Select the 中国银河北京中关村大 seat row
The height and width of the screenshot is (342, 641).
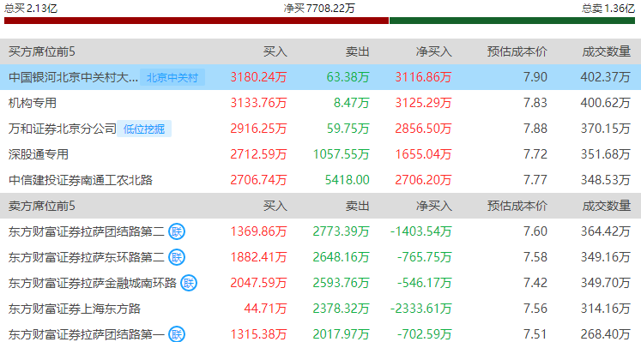pos(321,77)
